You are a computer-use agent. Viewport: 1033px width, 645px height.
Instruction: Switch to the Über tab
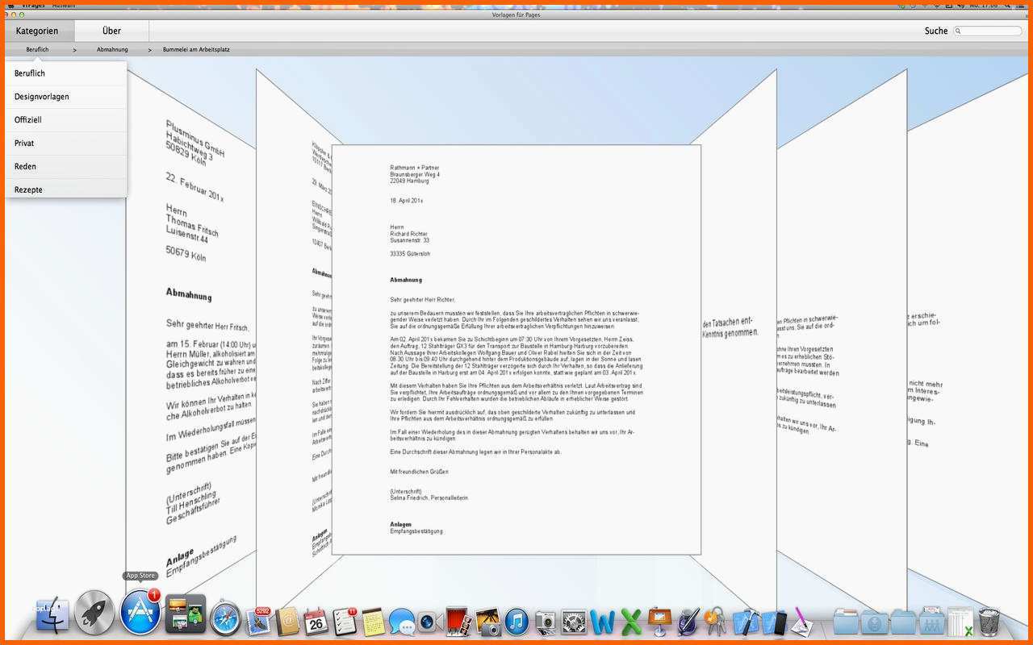pos(111,31)
